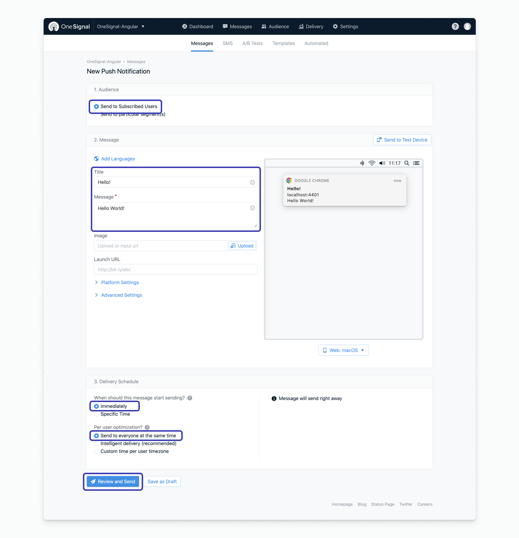The image size is (519, 538).
Task: Select Send to particular segment(s) radio
Action: 96,114
